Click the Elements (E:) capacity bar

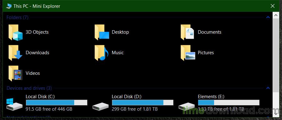click(229, 103)
